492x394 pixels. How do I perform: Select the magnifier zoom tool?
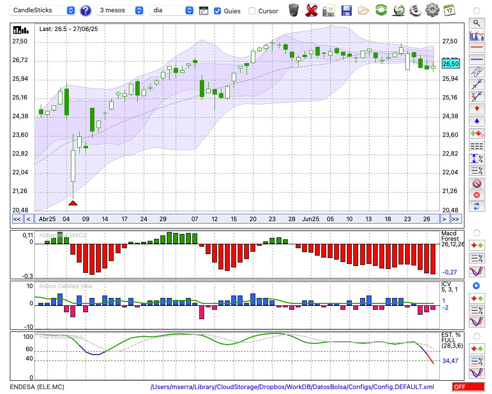[477, 23]
